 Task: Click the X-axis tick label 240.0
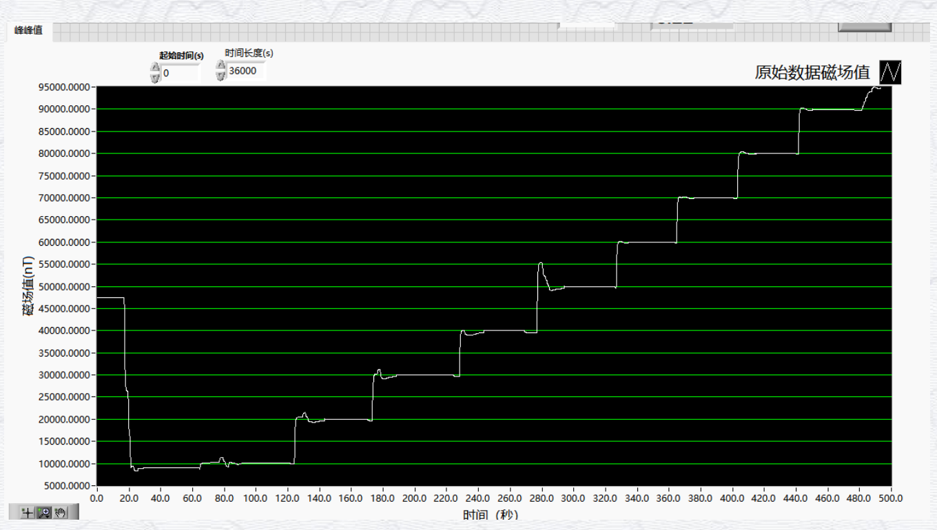[478, 497]
